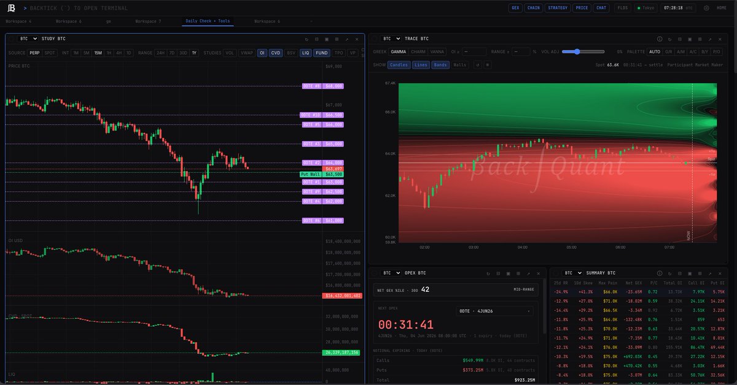Expand the 0DTE · 4JUN26 expiry dropdown
The image size is (737, 385).
tap(495, 311)
